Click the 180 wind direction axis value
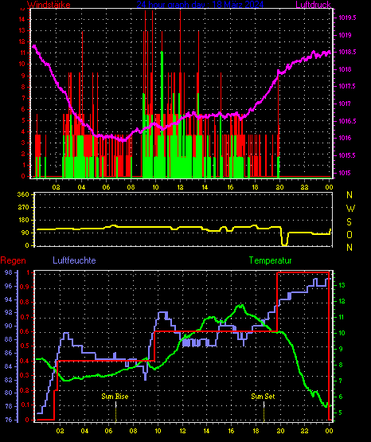Viewport: 371px width, 442px height. (x=23, y=220)
